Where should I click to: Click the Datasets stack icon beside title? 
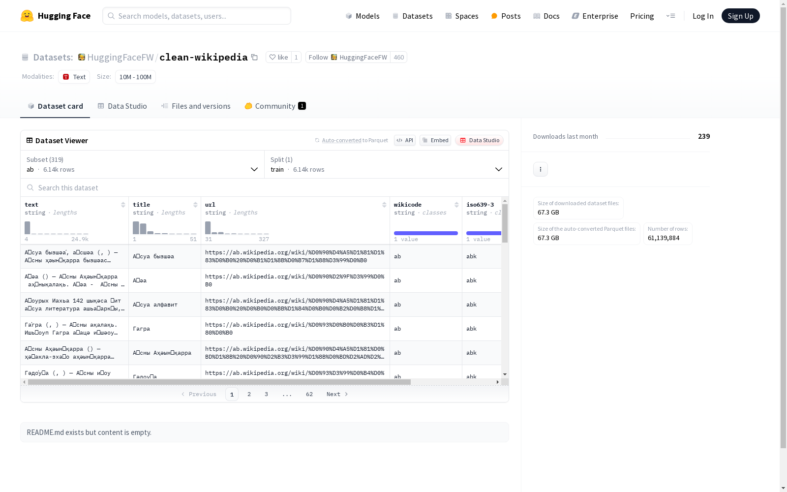[25, 57]
